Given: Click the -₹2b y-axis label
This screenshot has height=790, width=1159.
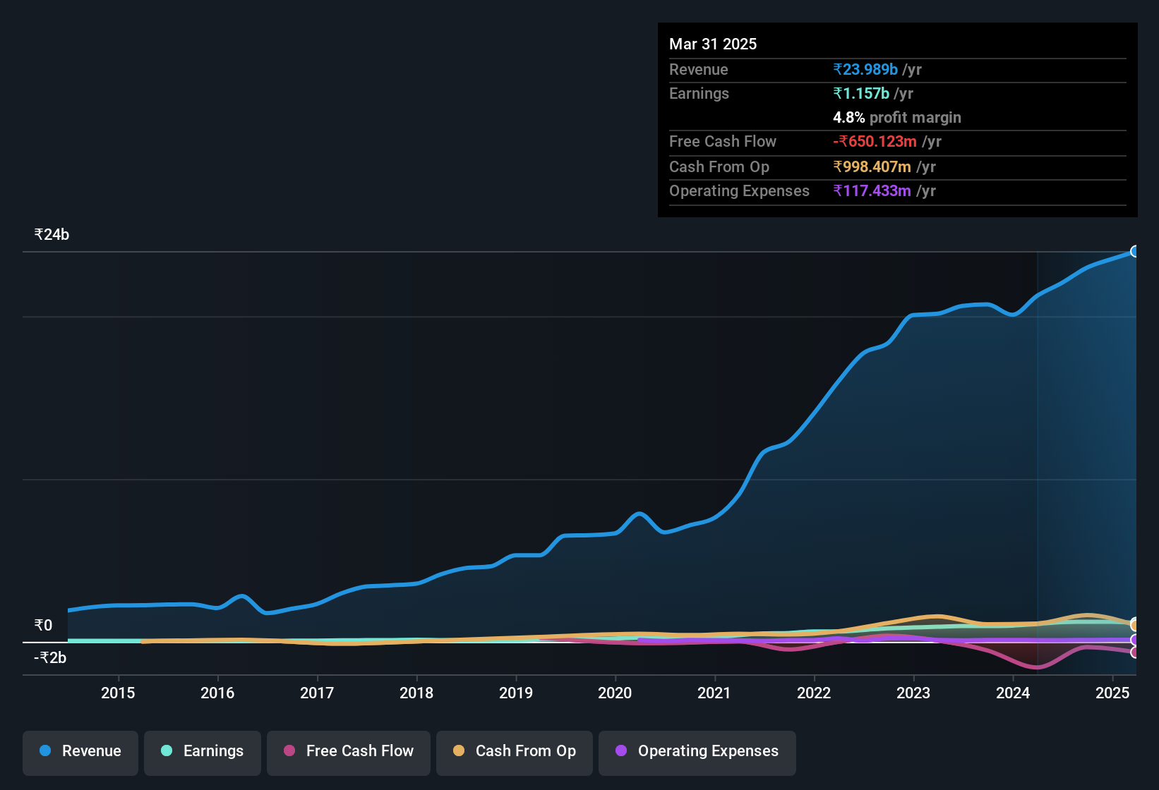Looking at the screenshot, I should point(50,657).
